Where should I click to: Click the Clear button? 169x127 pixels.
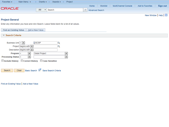click(19, 70)
